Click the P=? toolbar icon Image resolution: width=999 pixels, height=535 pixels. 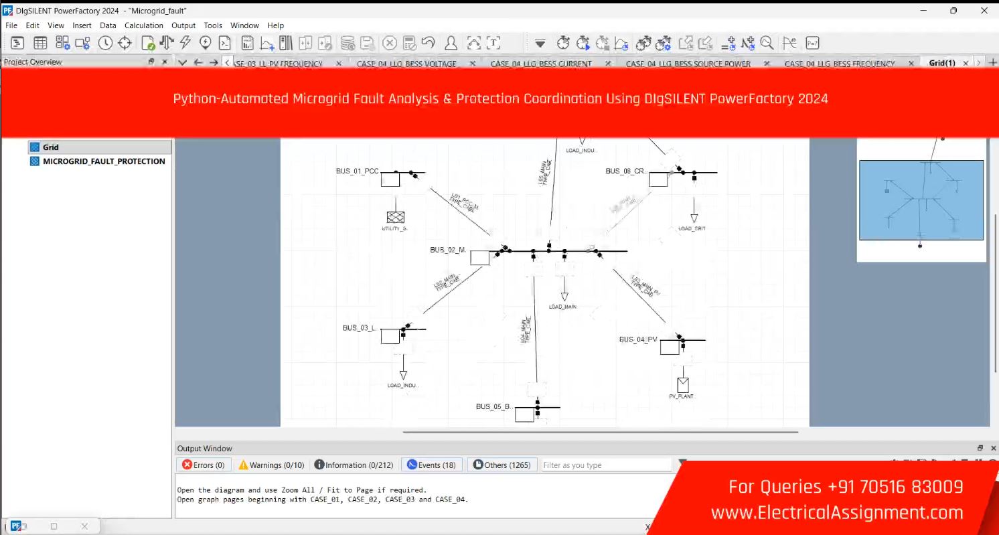(x=812, y=43)
